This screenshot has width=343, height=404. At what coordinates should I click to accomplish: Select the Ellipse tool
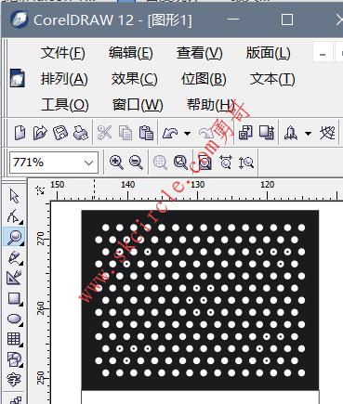14,319
